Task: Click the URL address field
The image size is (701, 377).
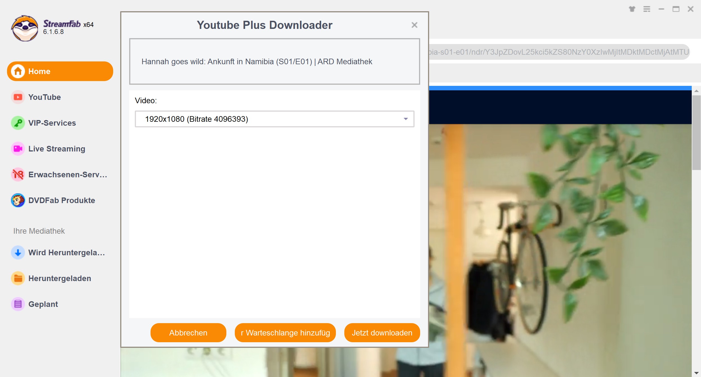Action: point(559,52)
